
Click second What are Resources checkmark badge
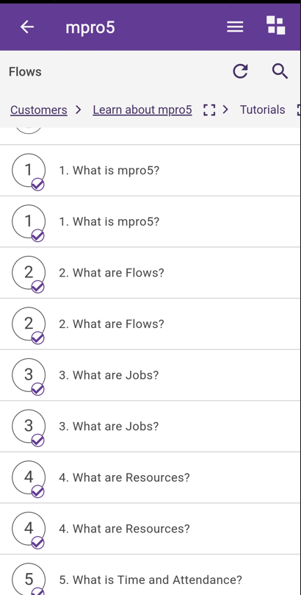coord(37,543)
